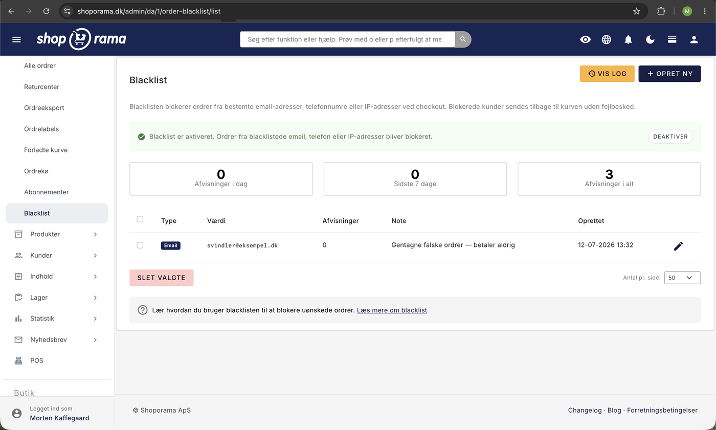Open the Blog footer link
This screenshot has width=716, height=430.
(x=614, y=410)
